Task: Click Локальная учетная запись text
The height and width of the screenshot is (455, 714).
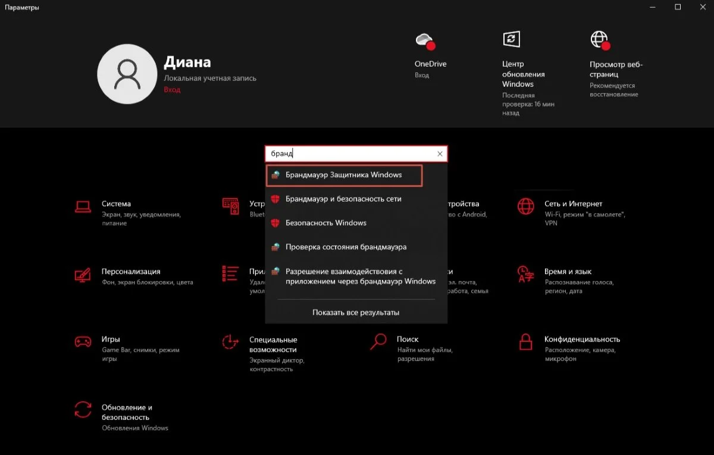Action: 210,79
